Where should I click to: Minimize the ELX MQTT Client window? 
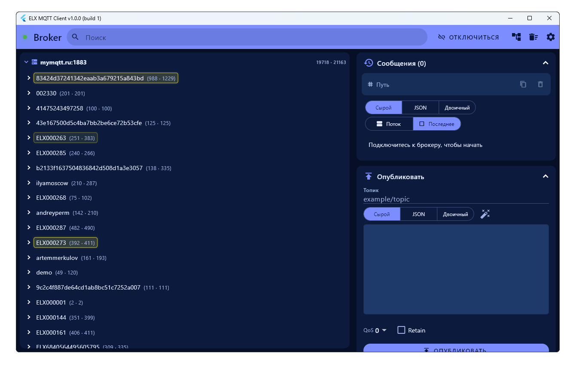point(510,18)
